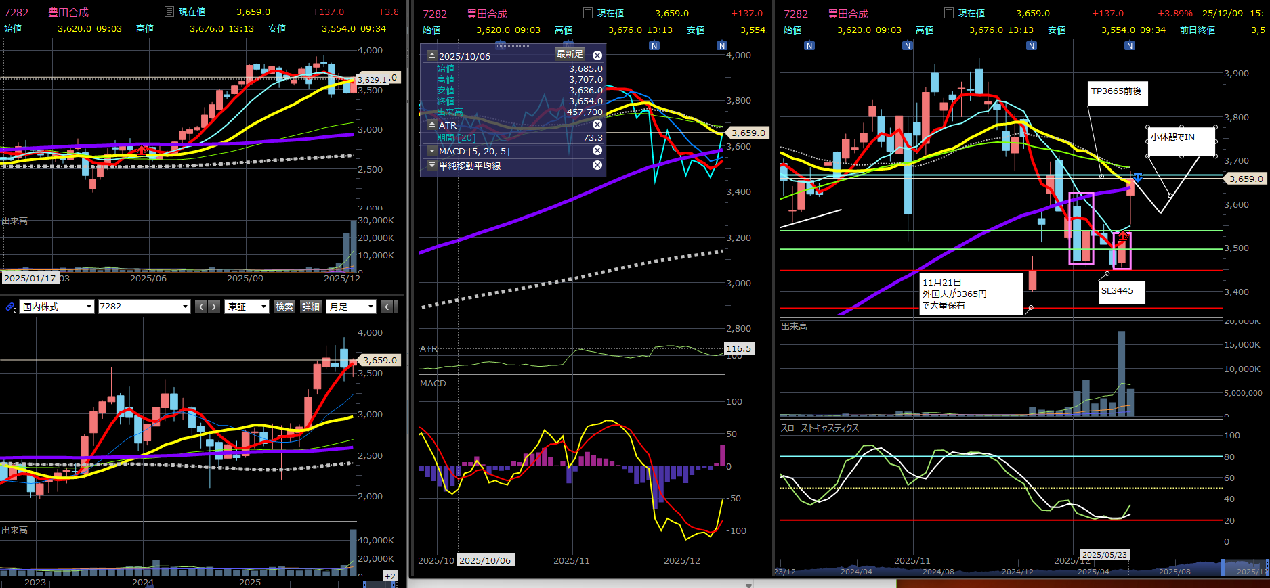Click the rightmost N news marker in right chart

(x=1129, y=45)
